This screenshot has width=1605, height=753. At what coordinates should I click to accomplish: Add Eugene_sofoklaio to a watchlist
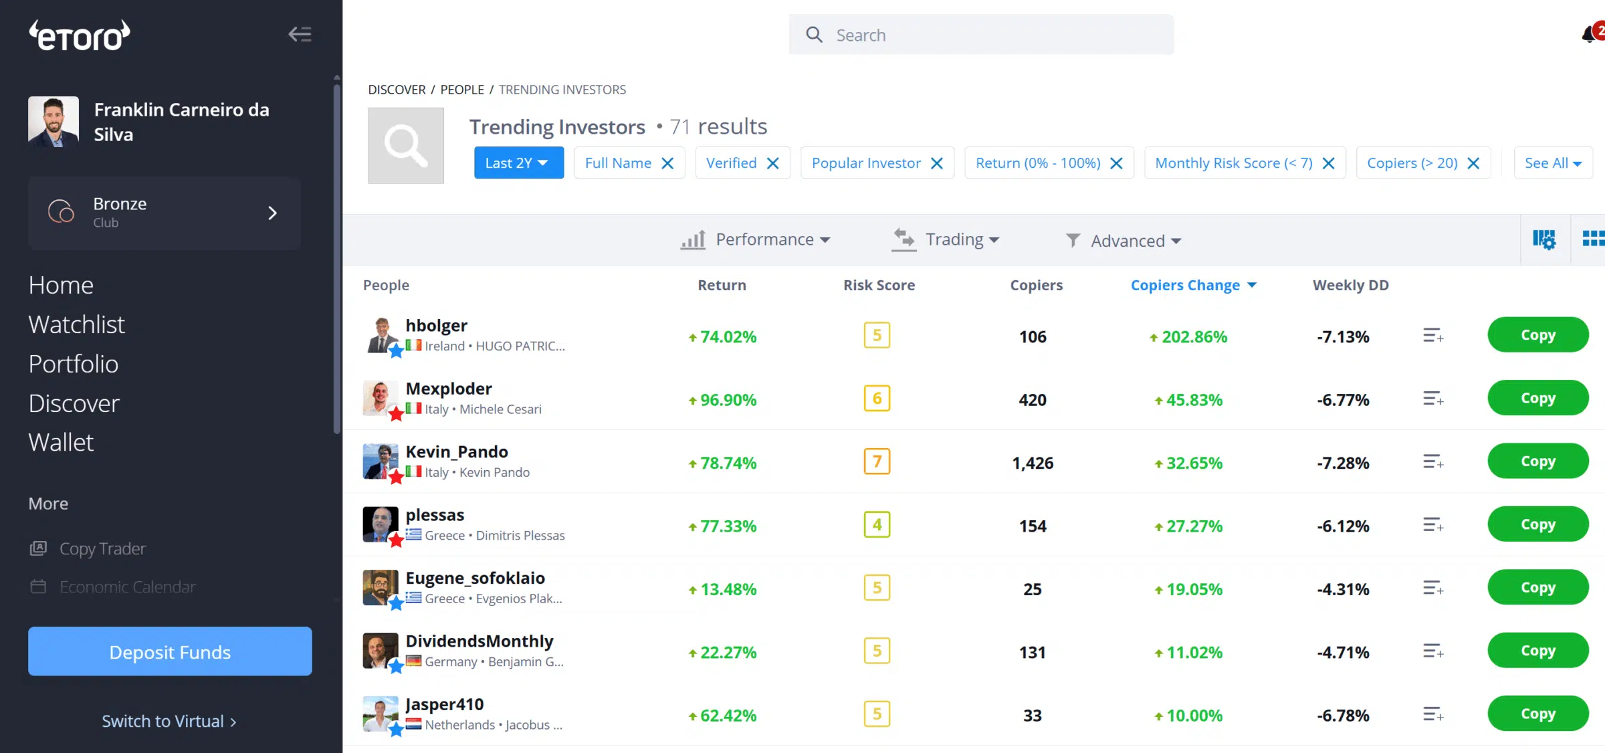coord(1433,588)
